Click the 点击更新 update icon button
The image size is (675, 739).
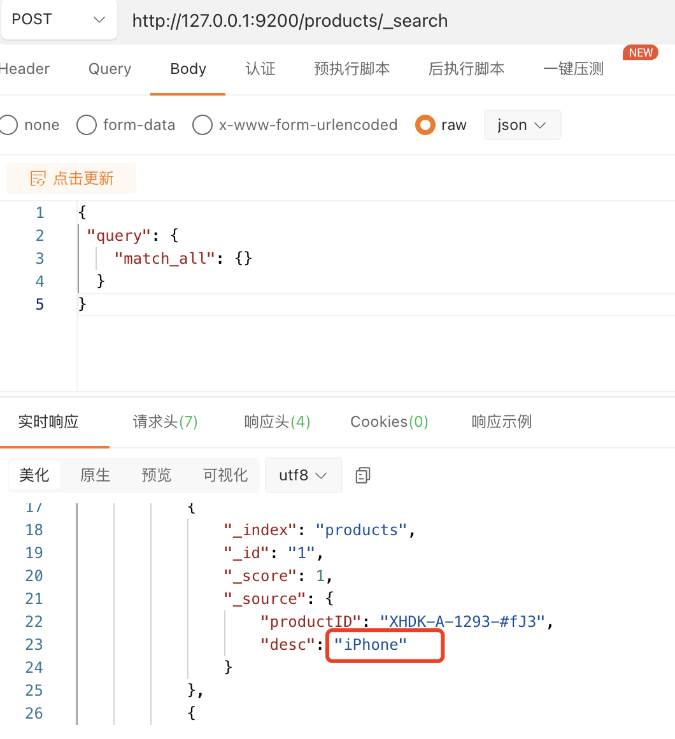click(71, 178)
